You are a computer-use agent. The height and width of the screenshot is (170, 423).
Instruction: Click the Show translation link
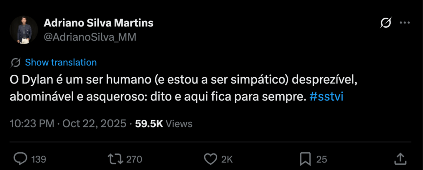[x=61, y=63]
